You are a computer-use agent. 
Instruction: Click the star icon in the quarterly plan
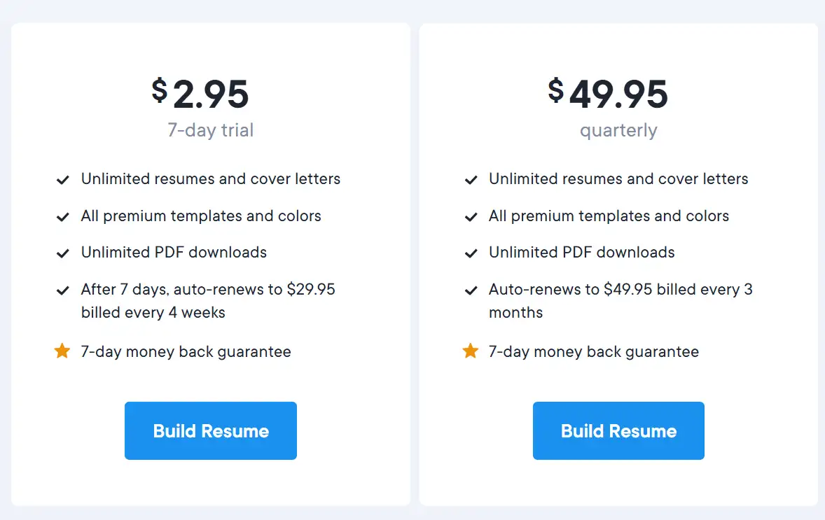pyautogui.click(x=471, y=351)
